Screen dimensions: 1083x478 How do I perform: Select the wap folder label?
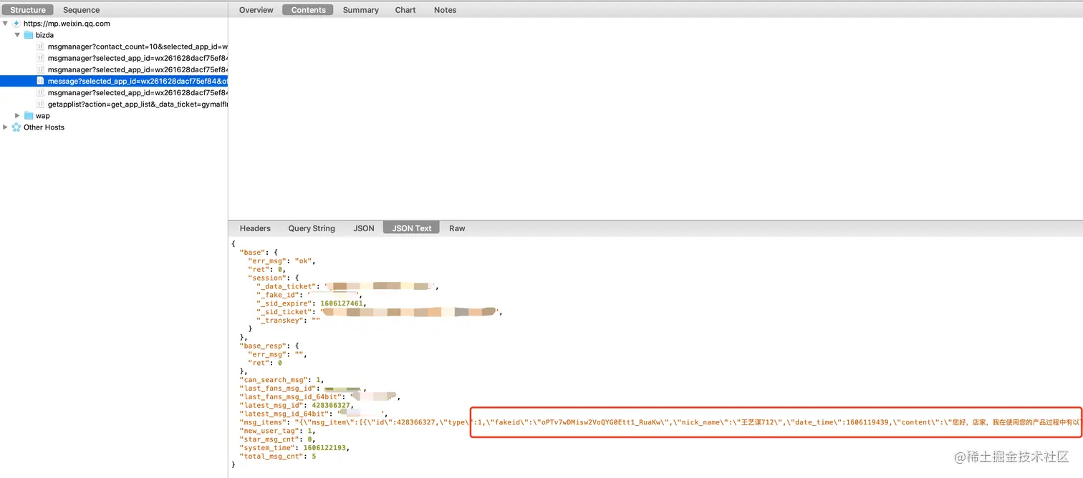(x=43, y=116)
